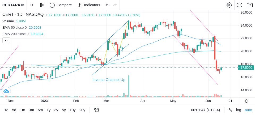Image resolution: width=255 pixels, height=115 pixels.
Task: Set range to 1d
Action: coord(6,110)
